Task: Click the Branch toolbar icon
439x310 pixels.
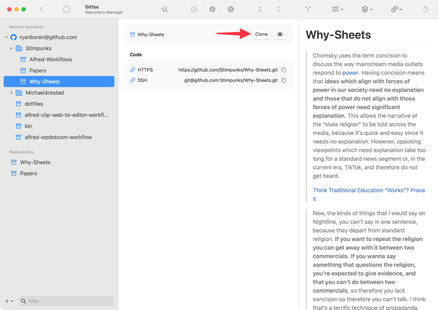Action: tap(308, 9)
